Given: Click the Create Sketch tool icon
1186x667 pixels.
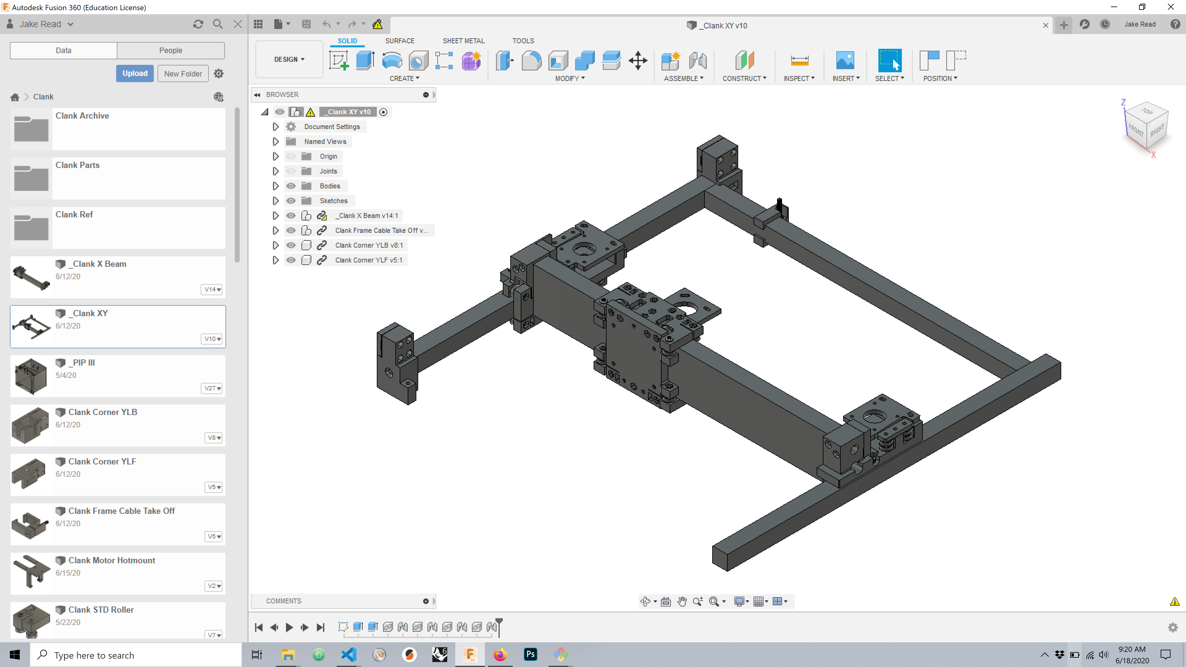Looking at the screenshot, I should 339,60.
